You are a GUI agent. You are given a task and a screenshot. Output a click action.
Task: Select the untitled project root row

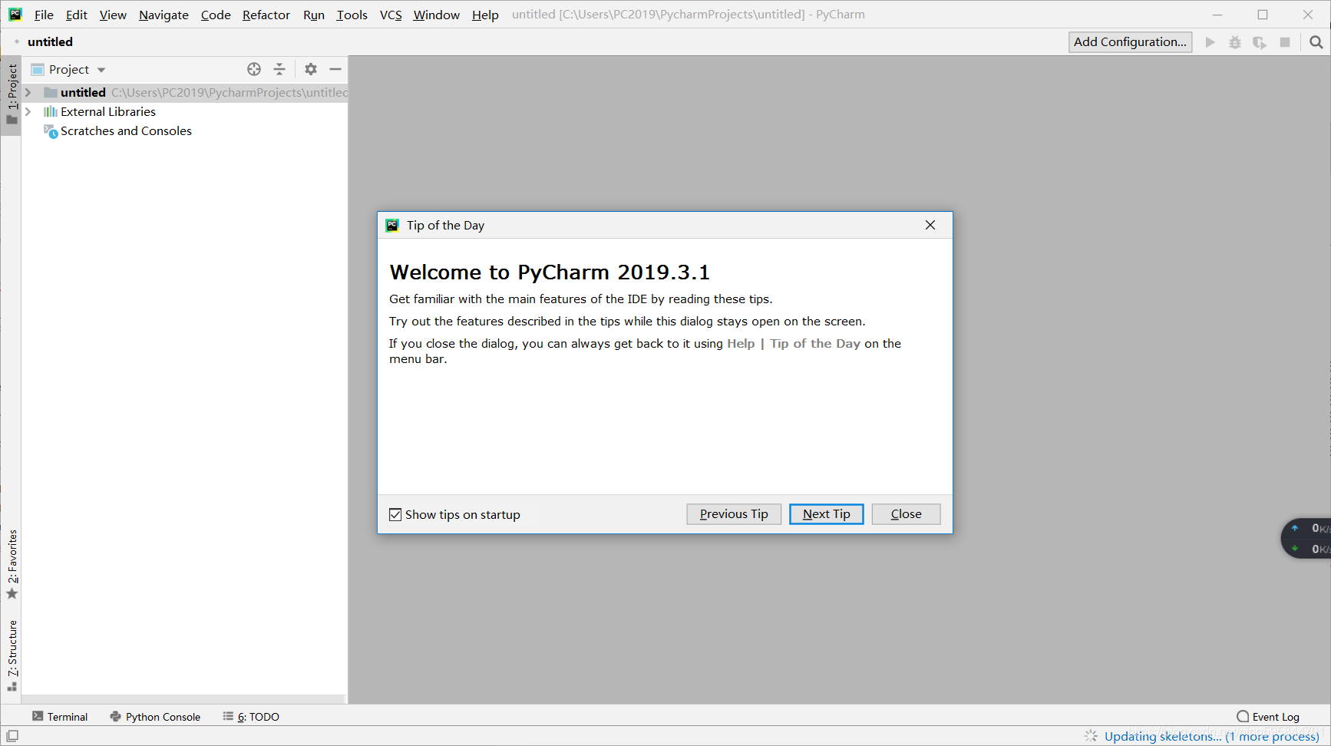[x=185, y=92]
